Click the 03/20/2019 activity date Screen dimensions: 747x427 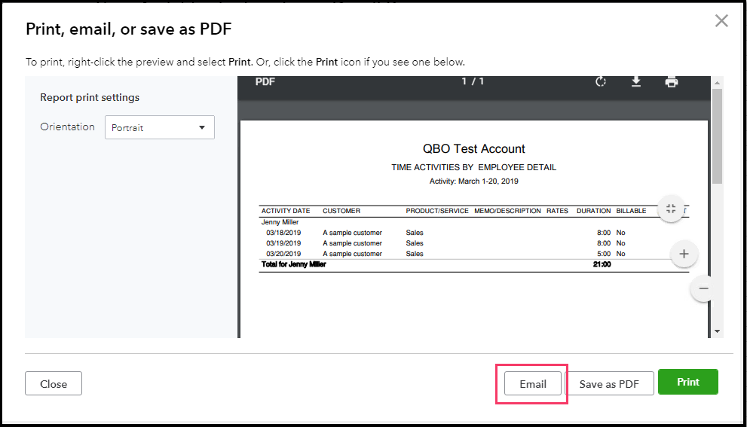tap(283, 254)
